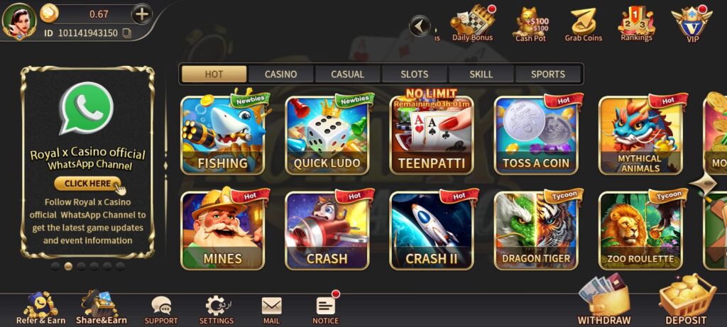Launch the TEENPATTI game tile
The height and width of the screenshot is (327, 727).
click(x=432, y=134)
